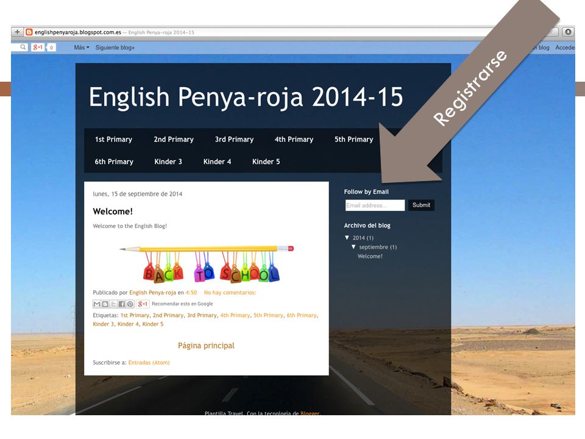The image size is (585, 439).
Task: Open the No hay comentarios link
Action: coord(230,293)
